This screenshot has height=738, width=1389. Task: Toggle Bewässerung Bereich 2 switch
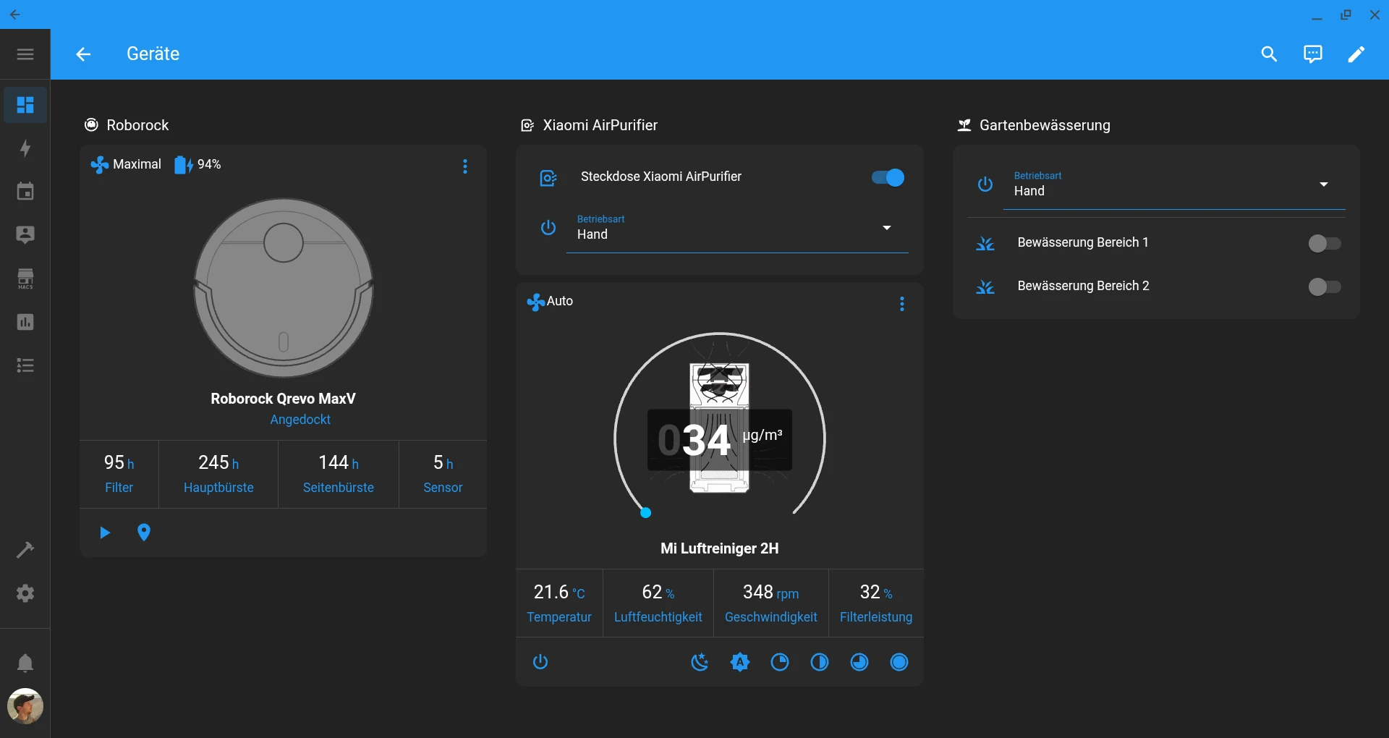[x=1324, y=287]
